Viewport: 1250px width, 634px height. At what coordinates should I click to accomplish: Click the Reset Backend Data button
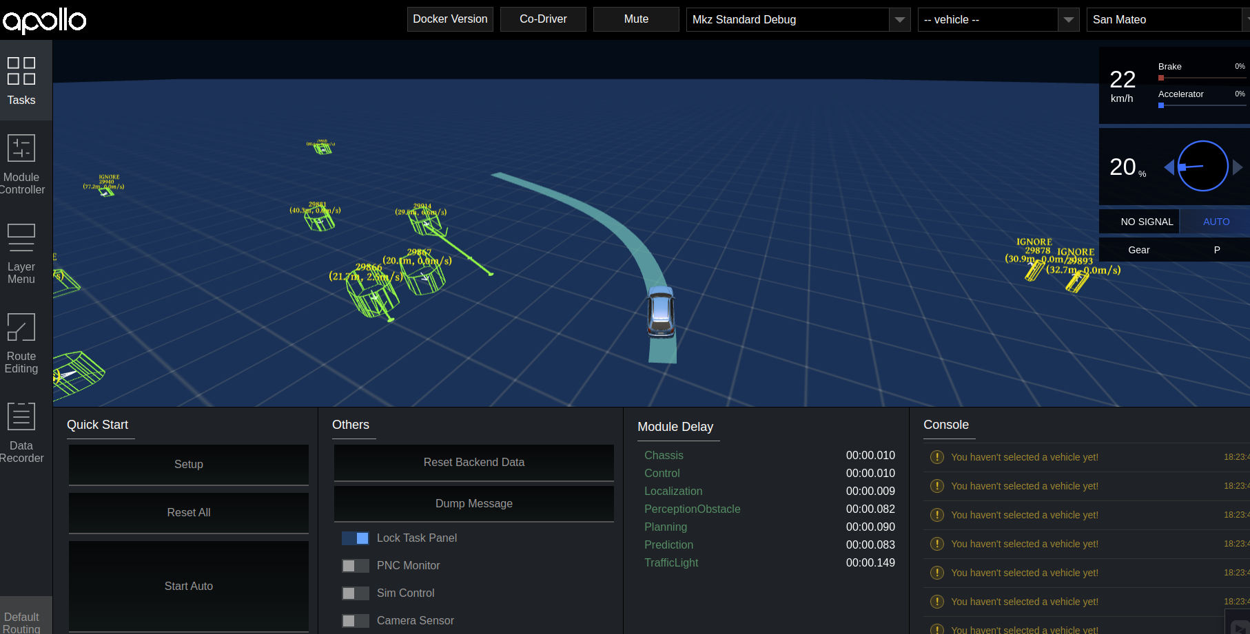coord(474,463)
